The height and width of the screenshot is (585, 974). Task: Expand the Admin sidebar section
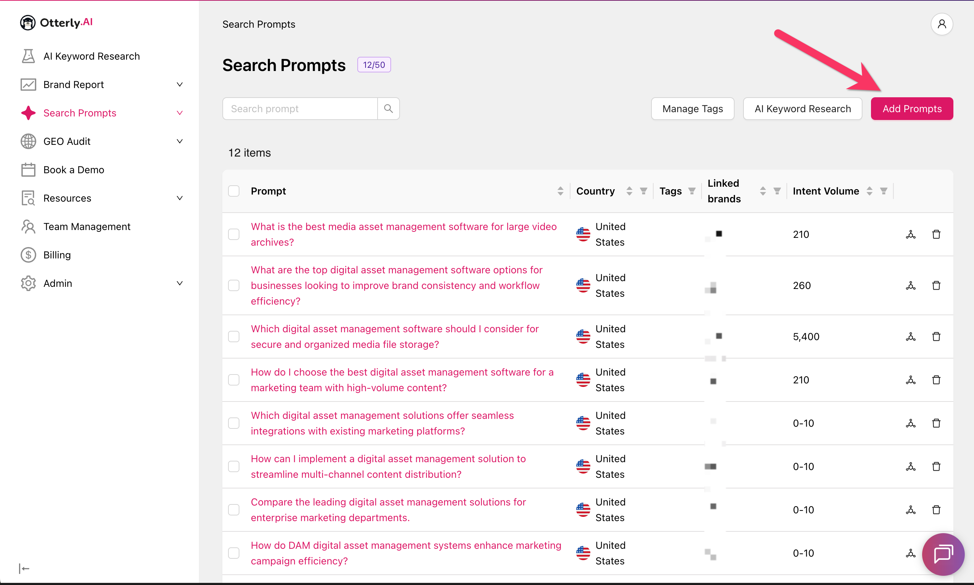point(179,283)
